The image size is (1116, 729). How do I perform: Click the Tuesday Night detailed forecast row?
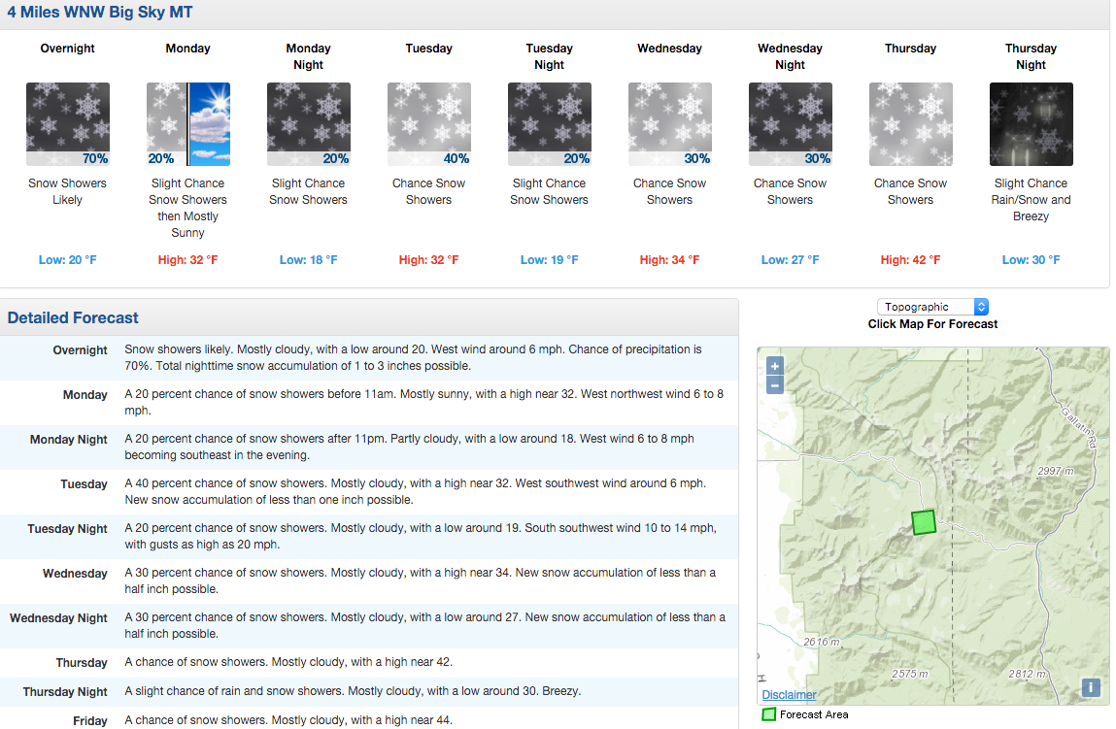point(369,536)
